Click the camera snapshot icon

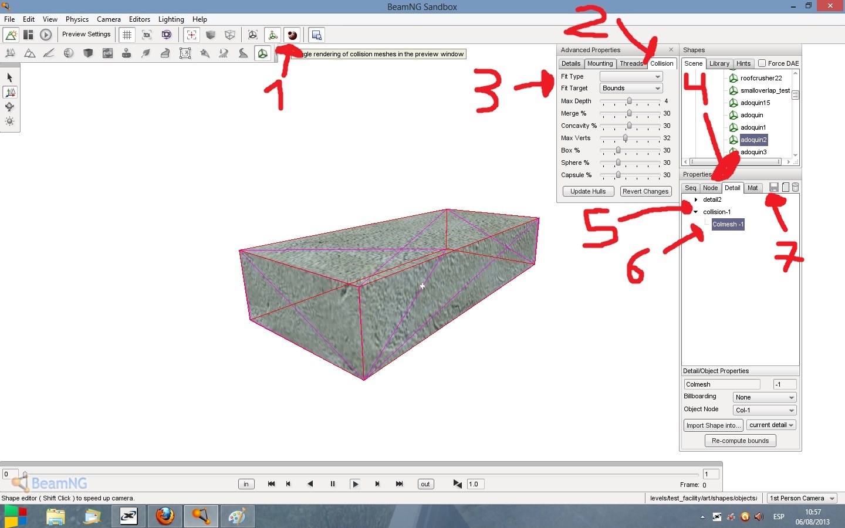[147, 35]
